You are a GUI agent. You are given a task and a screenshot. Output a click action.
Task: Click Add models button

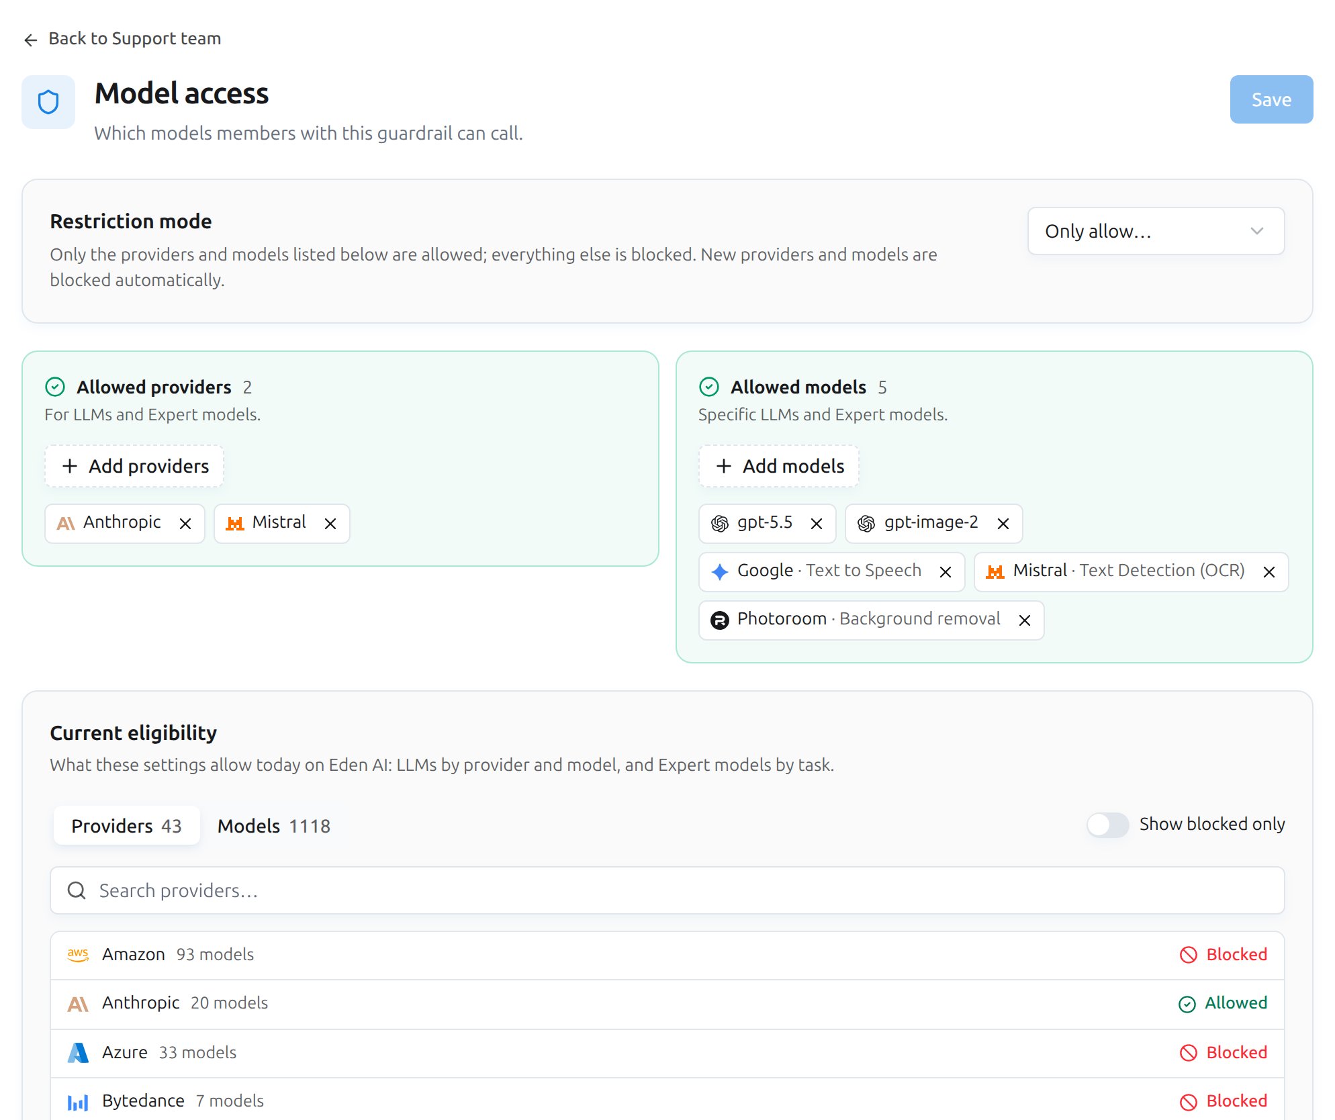point(779,466)
